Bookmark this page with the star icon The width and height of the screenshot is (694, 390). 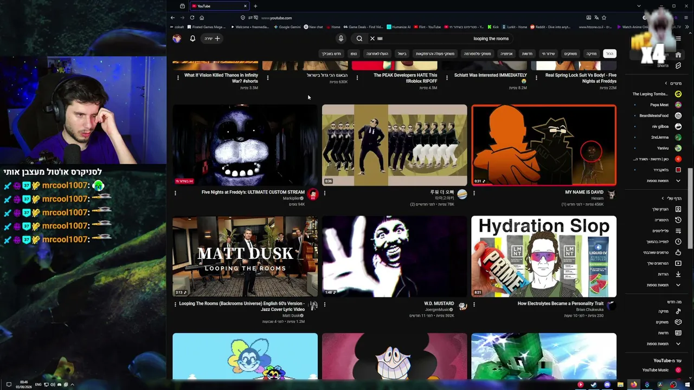coord(604,18)
